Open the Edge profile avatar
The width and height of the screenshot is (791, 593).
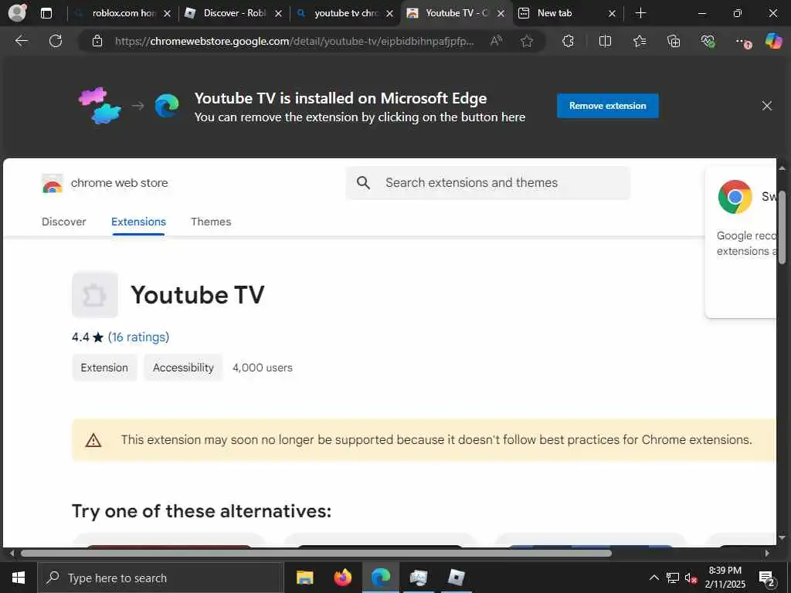click(x=18, y=13)
